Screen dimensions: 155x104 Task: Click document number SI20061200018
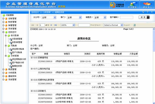pos(45,61)
